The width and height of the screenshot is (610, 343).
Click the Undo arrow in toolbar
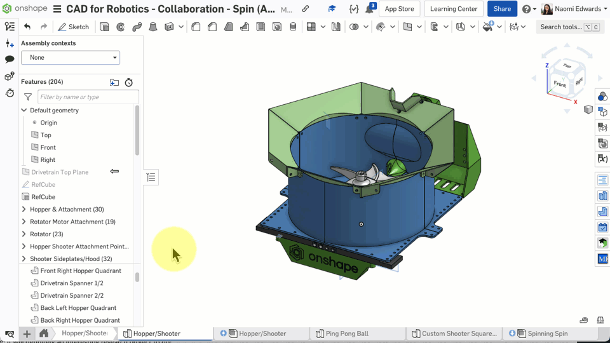[27, 27]
